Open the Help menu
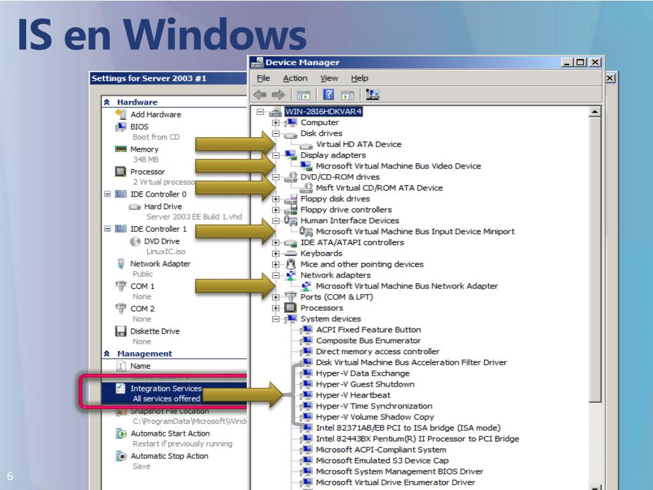Viewport: 653px width, 490px height. click(360, 78)
